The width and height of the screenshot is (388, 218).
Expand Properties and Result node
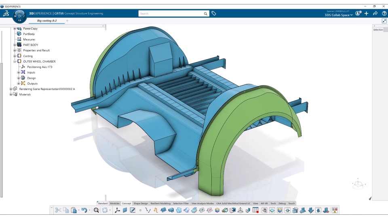coord(15,50)
